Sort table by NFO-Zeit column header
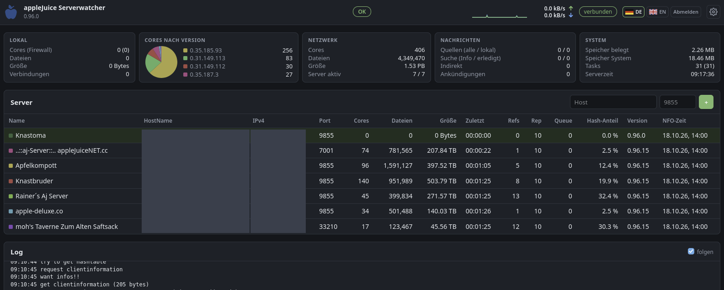This screenshot has width=724, height=290. [x=674, y=121]
